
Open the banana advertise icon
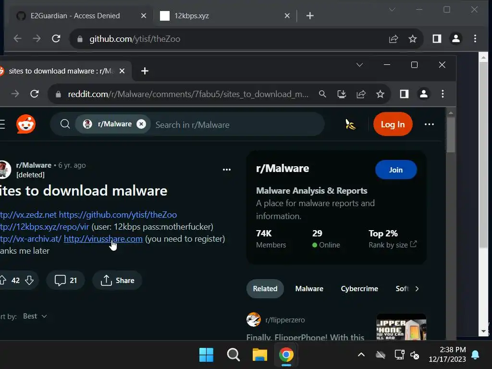[x=350, y=124]
